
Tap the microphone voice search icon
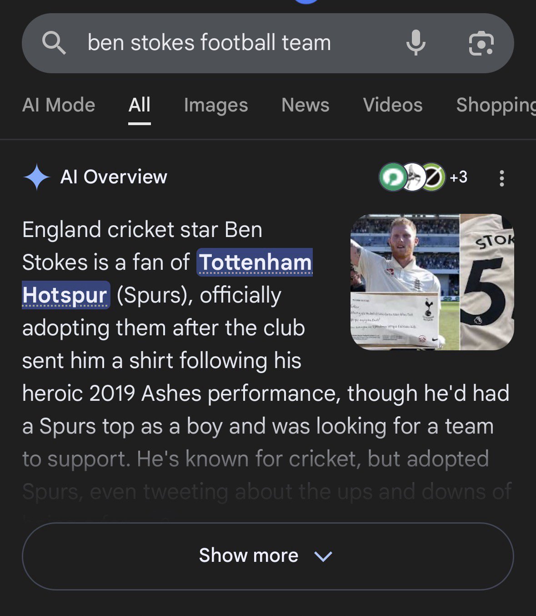pos(416,43)
